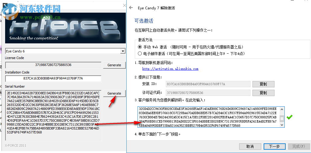Viewport: 311px width, 153px height.
Task: Click the unlock code box's scroll down arrow
Action: pyautogui.click(x=282, y=125)
